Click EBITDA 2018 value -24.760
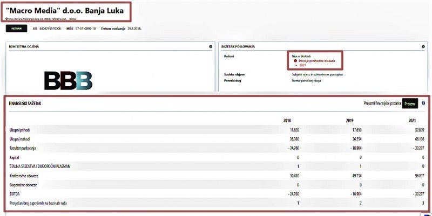Viewport: 432px width, 216px height. click(x=293, y=194)
